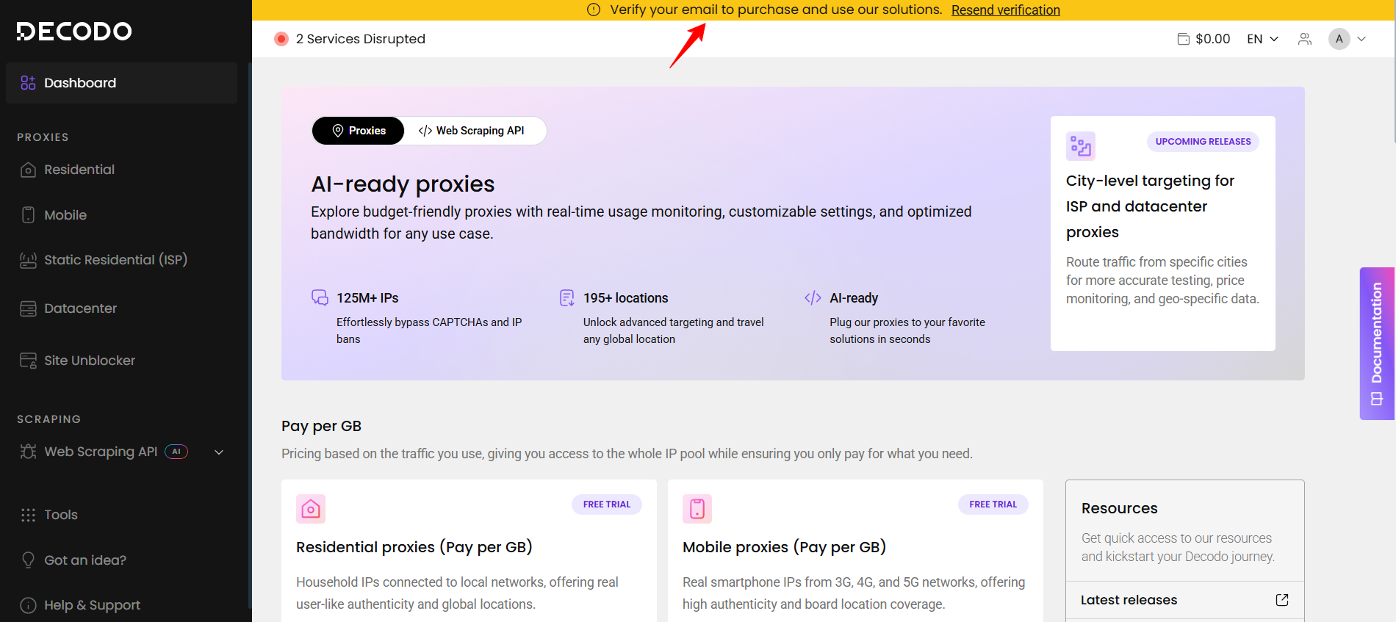1396x622 pixels.
Task: Click the Residential proxies (Pay per GB) title
Action: click(x=414, y=547)
